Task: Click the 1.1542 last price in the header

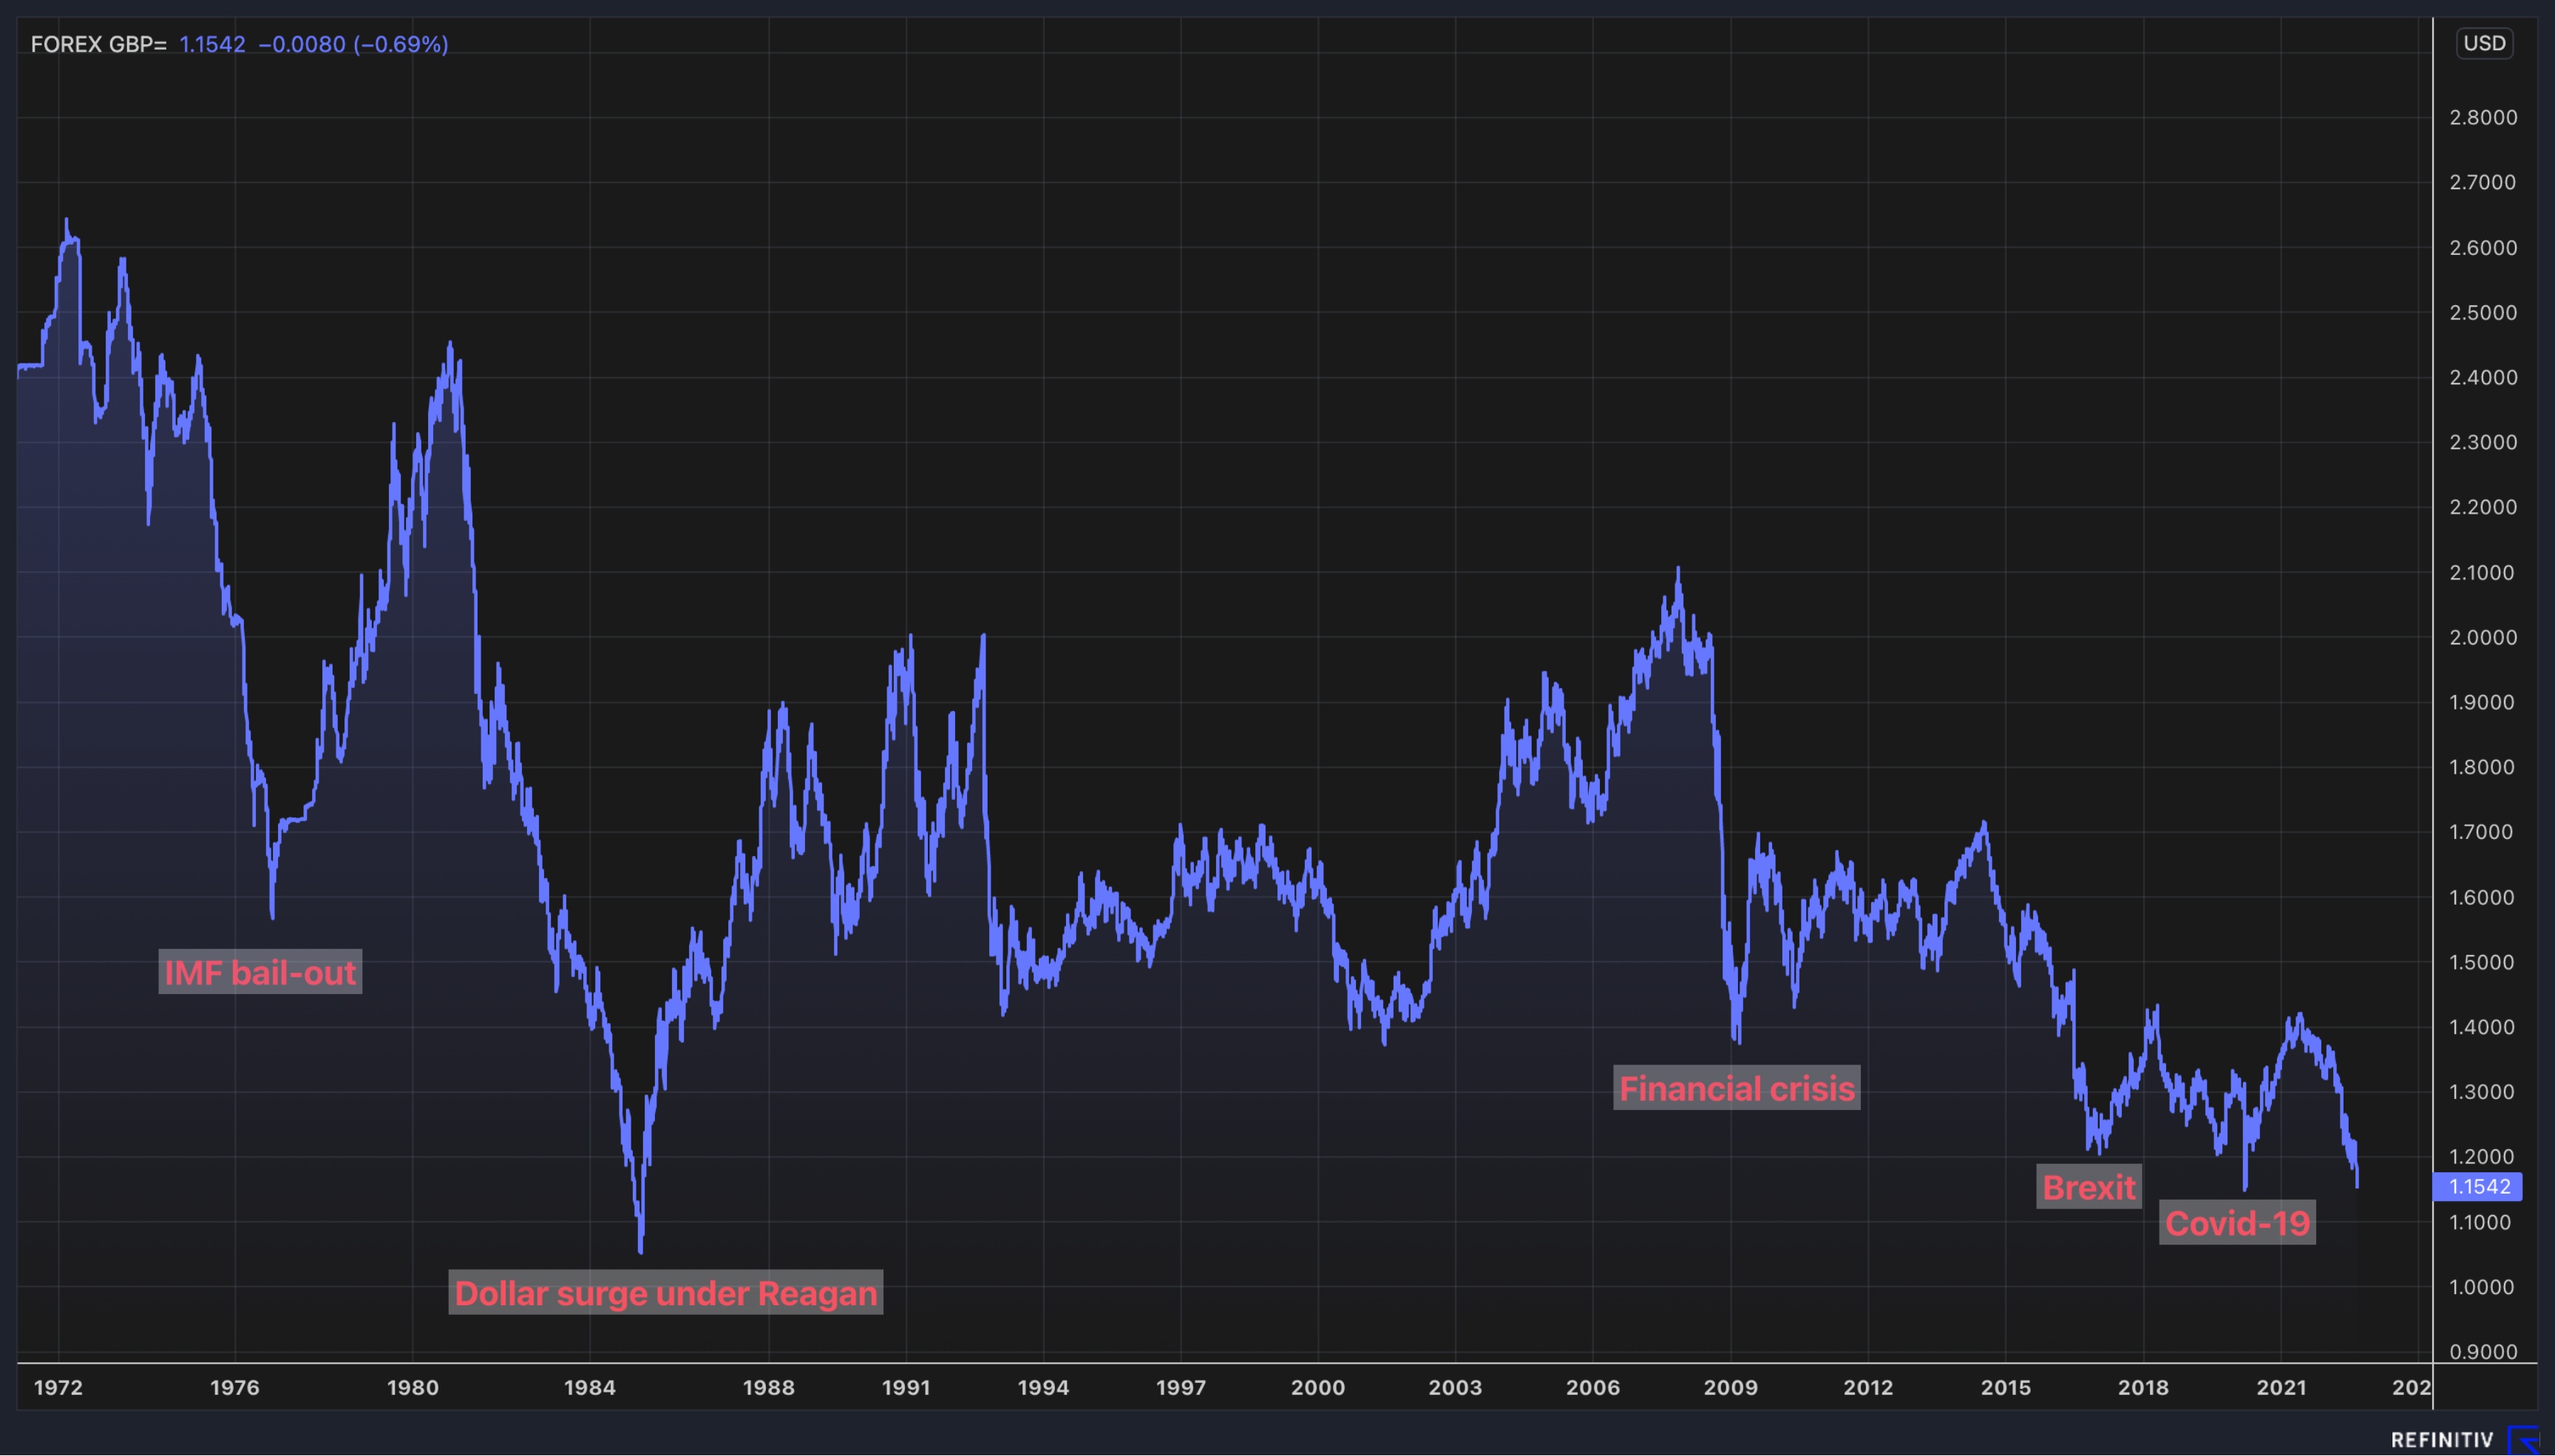Action: 212,44
